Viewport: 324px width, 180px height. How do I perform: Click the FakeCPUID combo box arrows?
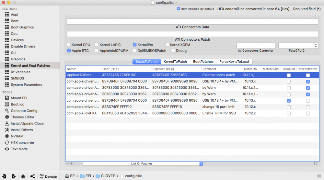[316, 45]
